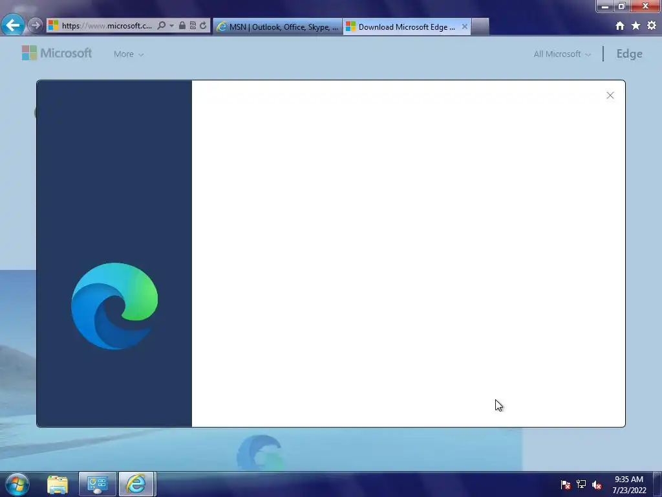
Task: Open the Control Panel taskbar item
Action: tap(97, 484)
